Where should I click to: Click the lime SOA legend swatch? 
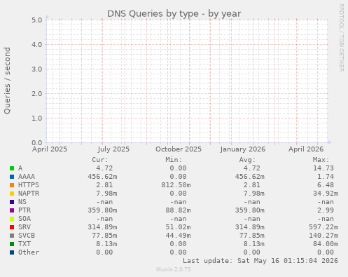pyautogui.click(x=12, y=219)
